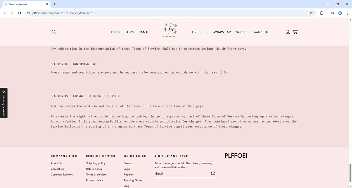Click the COMPANY INFO footer heading

[64, 156]
